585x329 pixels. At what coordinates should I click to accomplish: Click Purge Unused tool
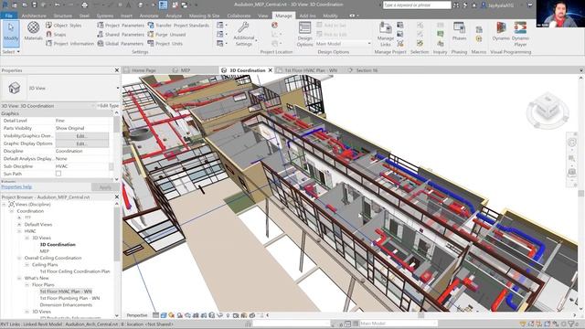coord(166,35)
